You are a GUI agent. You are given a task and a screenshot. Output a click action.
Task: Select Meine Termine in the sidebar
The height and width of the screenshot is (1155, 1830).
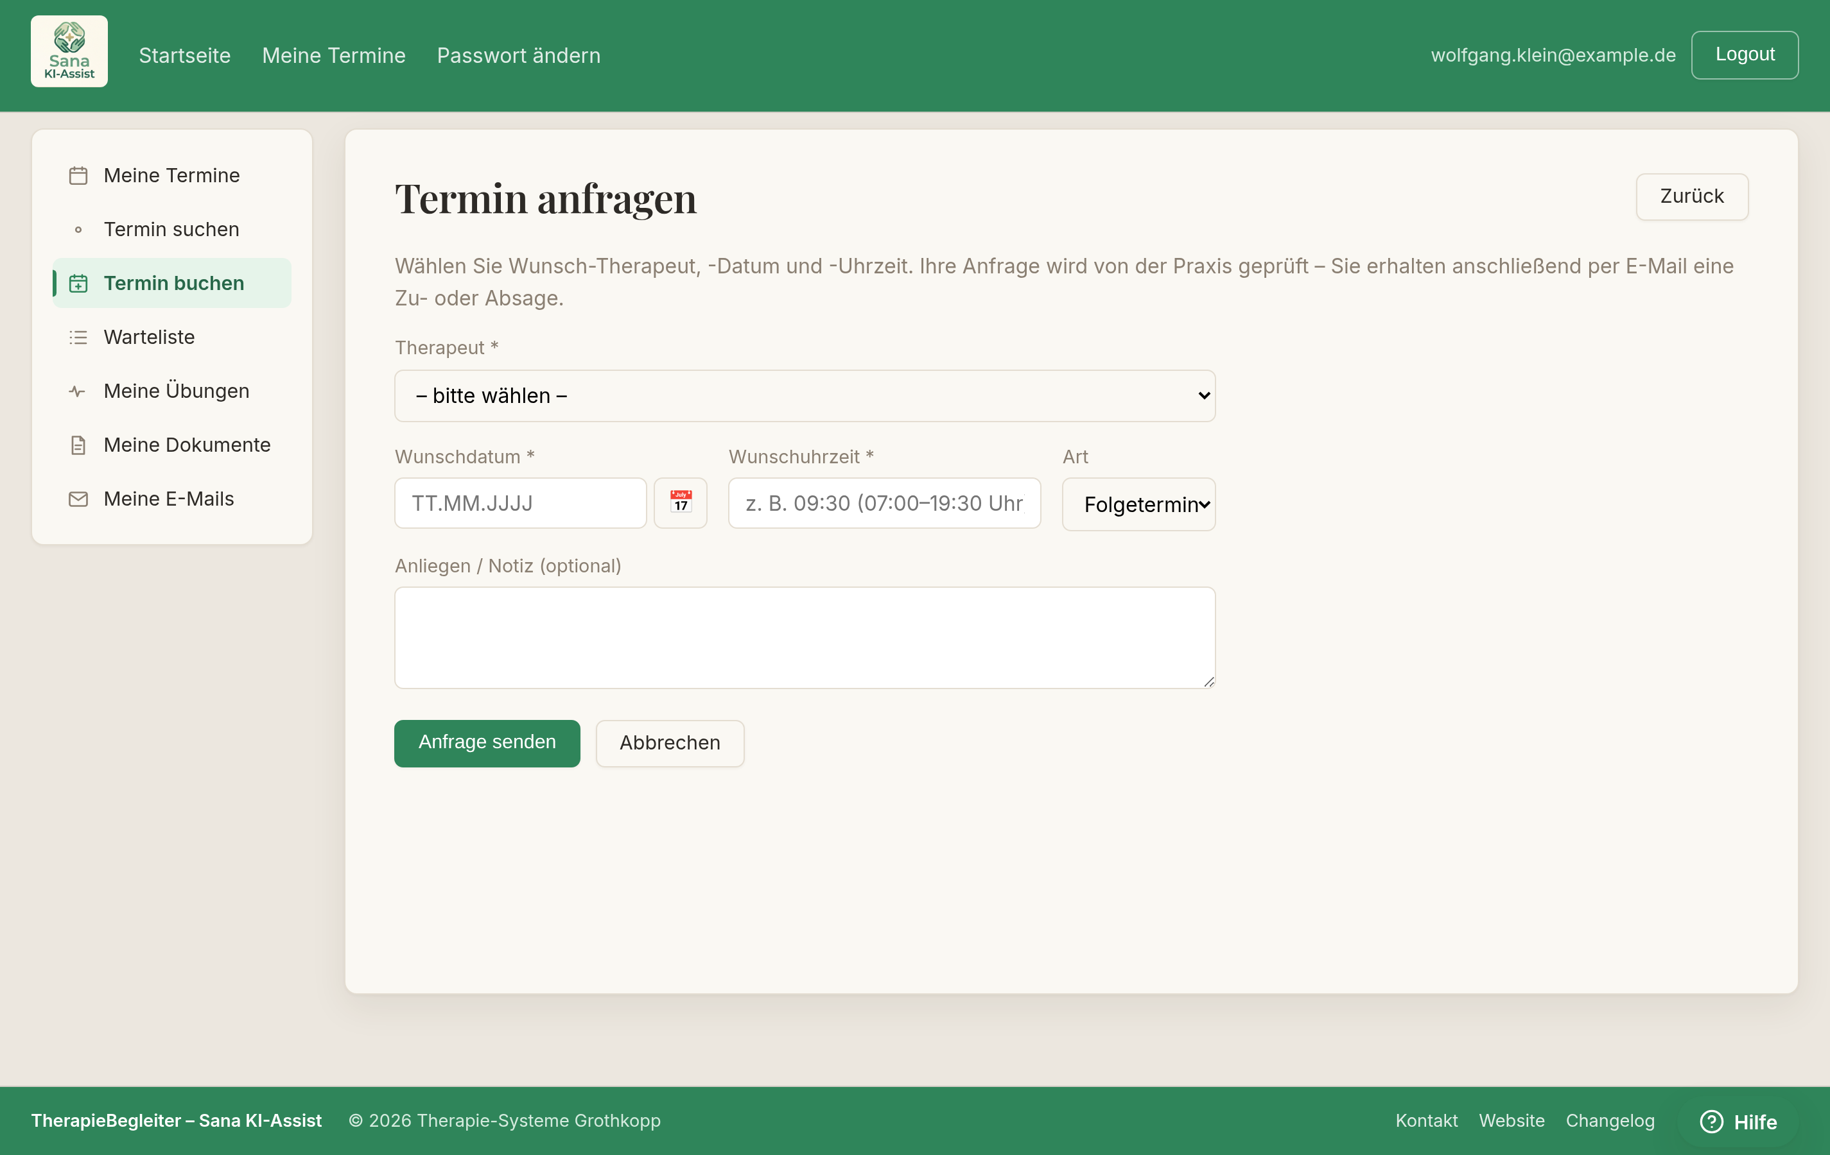click(x=171, y=175)
